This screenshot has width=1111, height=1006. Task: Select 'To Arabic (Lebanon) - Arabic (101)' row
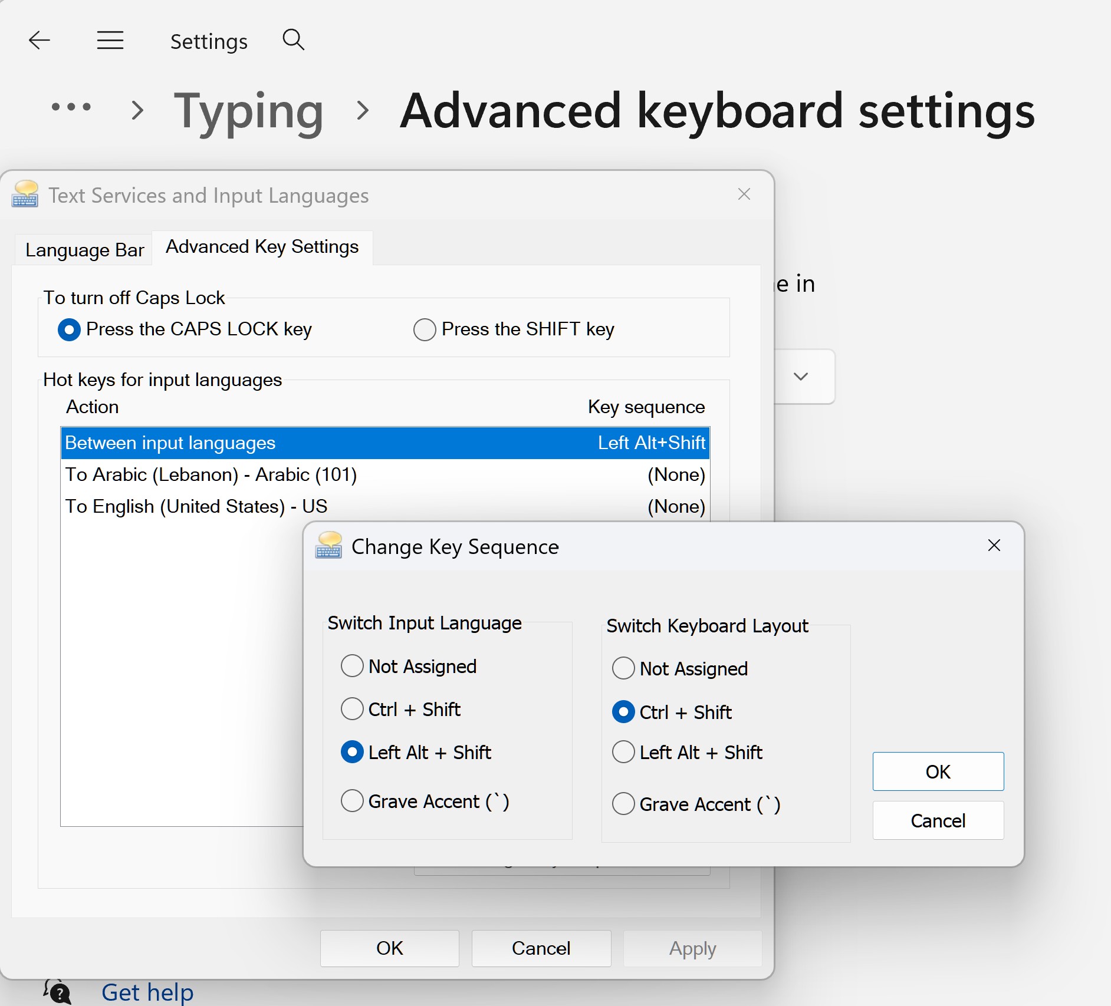pyautogui.click(x=385, y=474)
